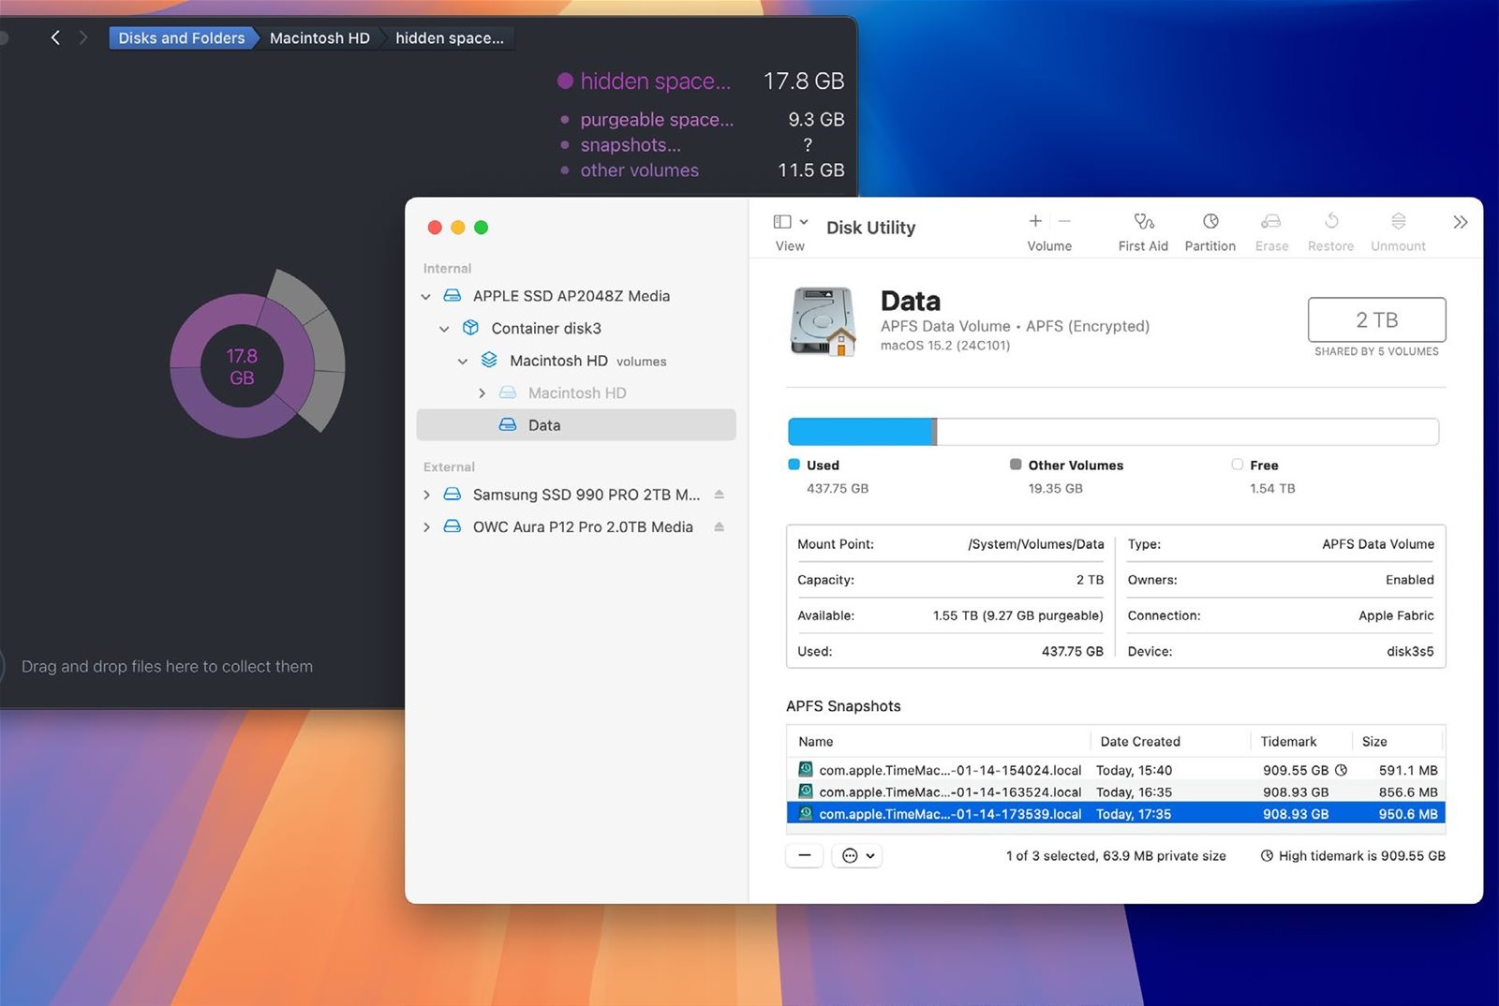Click the Restore toolbar icon
Viewport: 1499px width, 1006px height.
[x=1331, y=221]
